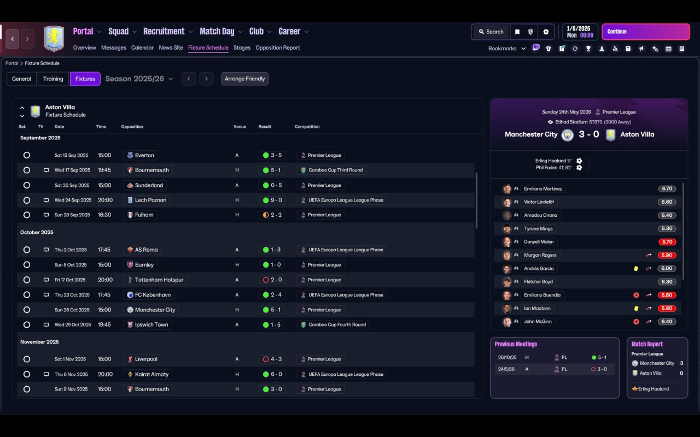Click the 9 - 0 result for Lech Poznań
This screenshot has width=700, height=437.
point(272,200)
